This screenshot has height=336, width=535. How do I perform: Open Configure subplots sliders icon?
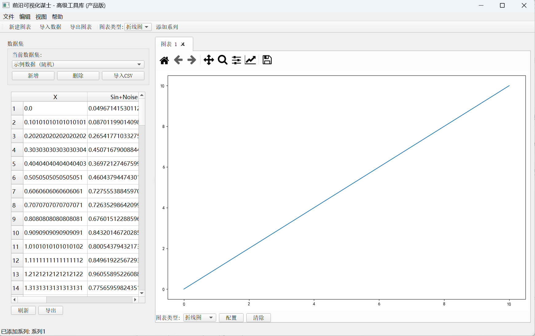[x=236, y=60]
